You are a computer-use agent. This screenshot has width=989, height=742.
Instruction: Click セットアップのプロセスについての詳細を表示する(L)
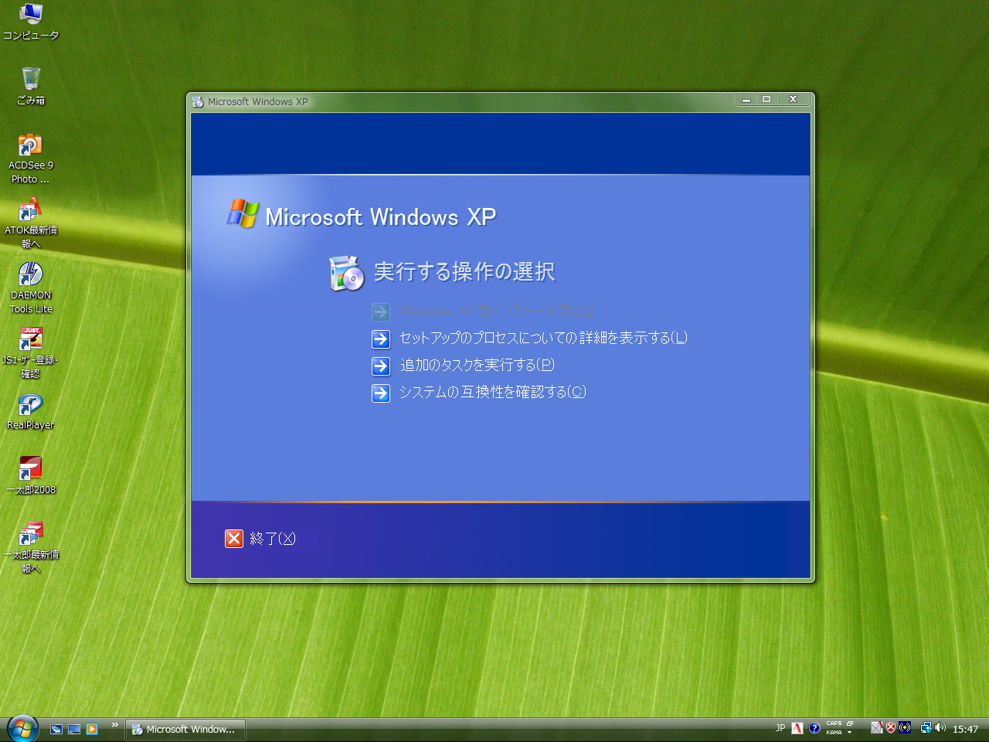(x=542, y=339)
